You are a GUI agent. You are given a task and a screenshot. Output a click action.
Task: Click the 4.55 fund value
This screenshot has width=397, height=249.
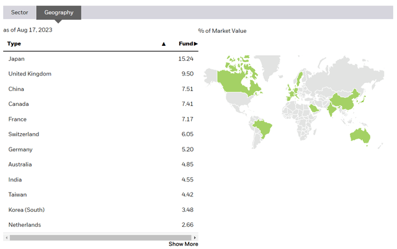[x=187, y=180]
